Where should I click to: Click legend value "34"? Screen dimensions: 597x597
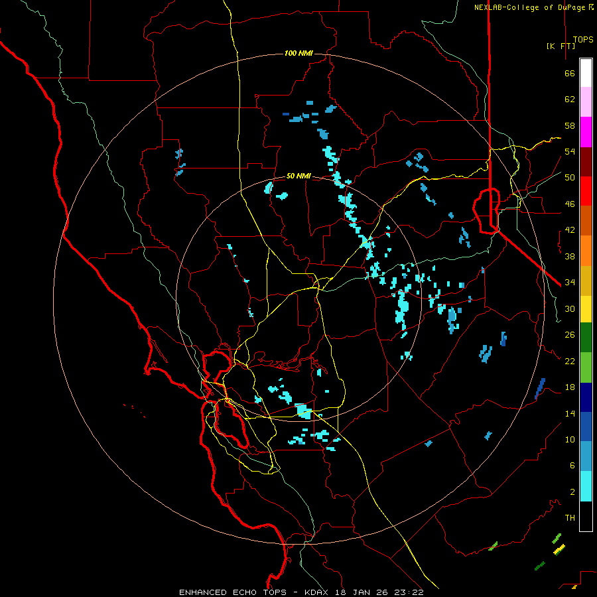click(570, 283)
